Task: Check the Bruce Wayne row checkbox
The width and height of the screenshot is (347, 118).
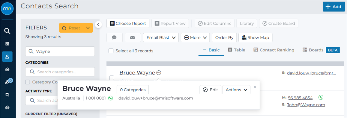Action: (x=112, y=78)
